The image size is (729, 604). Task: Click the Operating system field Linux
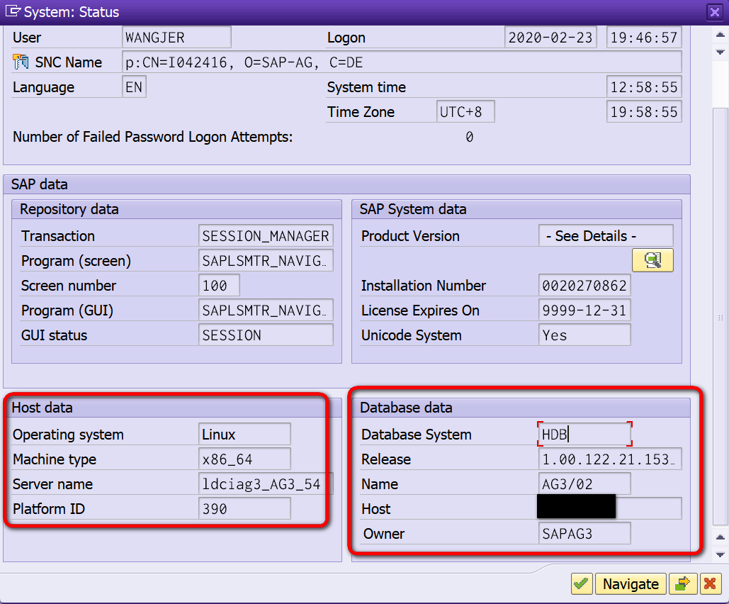coord(244,434)
